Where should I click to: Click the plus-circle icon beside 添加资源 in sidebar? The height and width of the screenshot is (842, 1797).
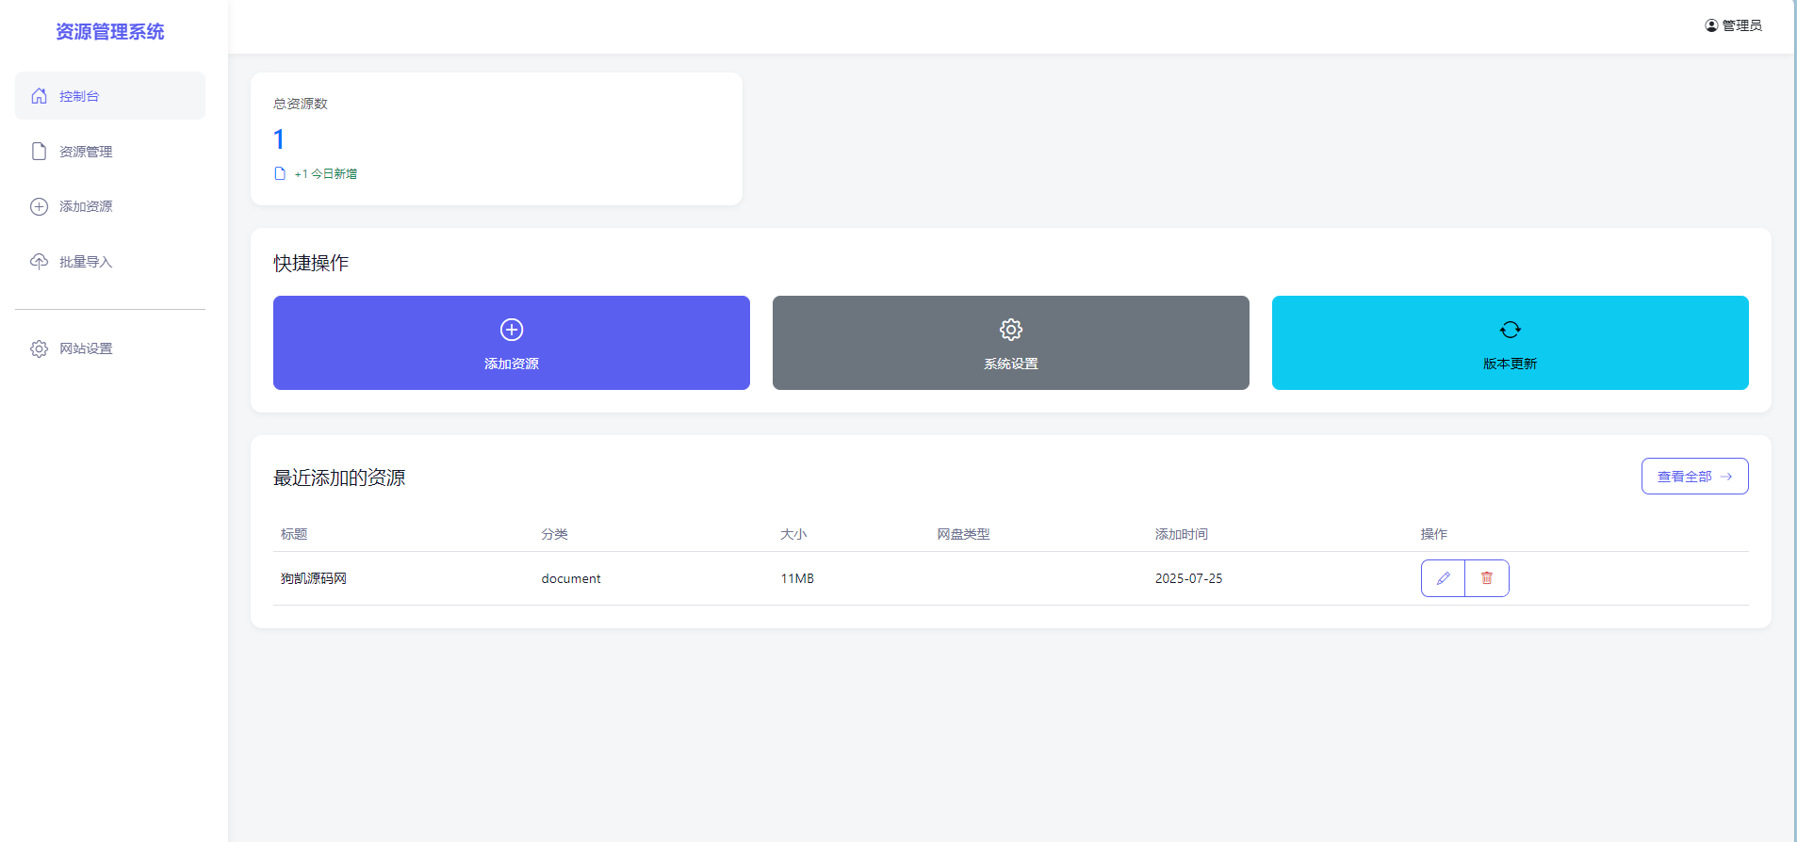[39, 207]
